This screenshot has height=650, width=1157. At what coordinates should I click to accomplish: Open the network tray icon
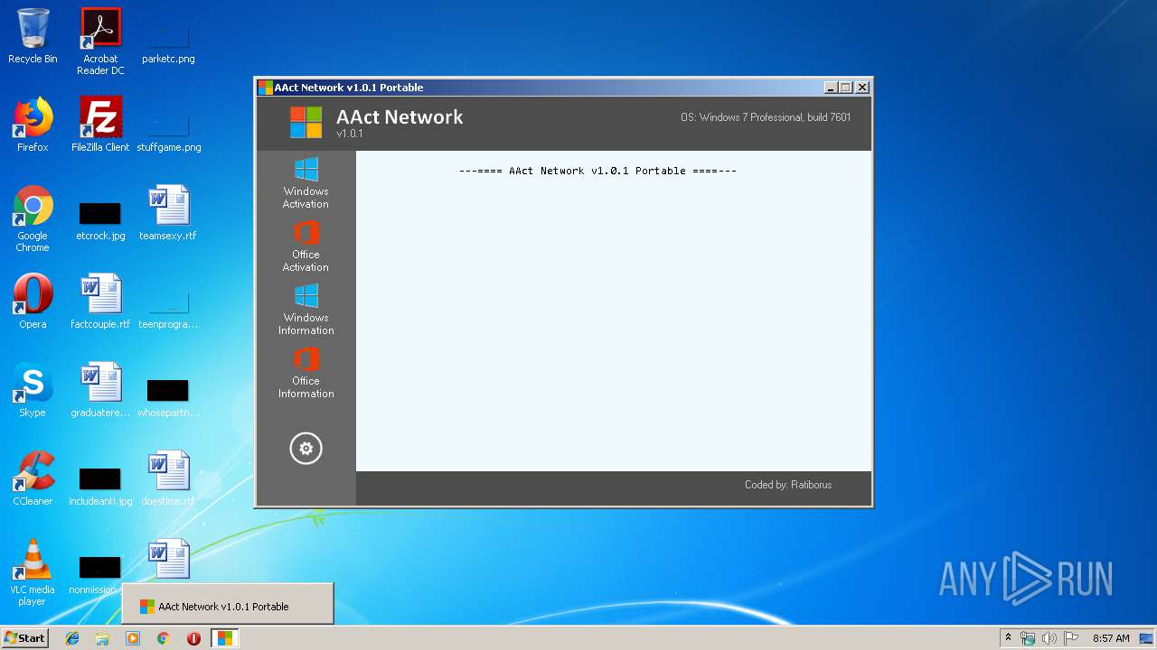tap(1028, 638)
